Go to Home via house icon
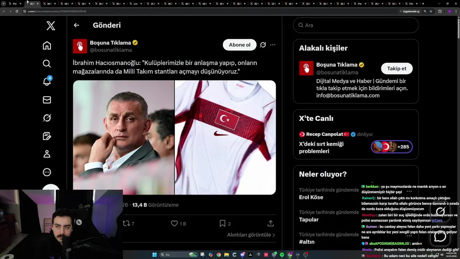460x259 pixels. pos(47,46)
